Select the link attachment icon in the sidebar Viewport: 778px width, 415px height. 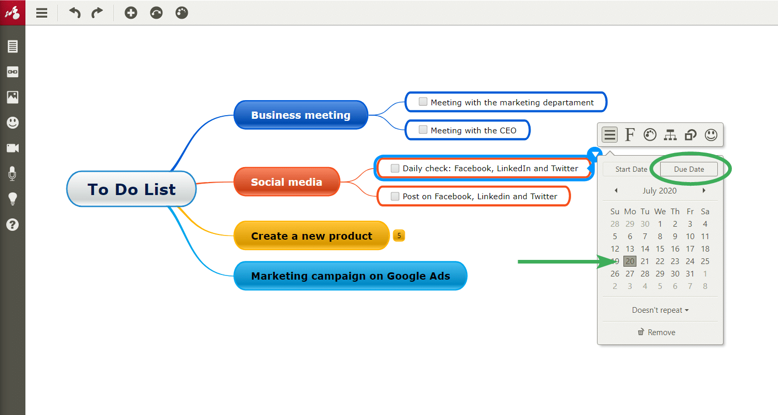pos(12,72)
